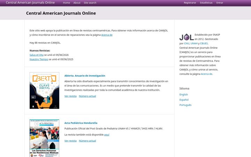This screenshot has width=251, height=157.
Task: Click Ver revista under Acta Pediátrica Hondureña
Action: click(70, 141)
